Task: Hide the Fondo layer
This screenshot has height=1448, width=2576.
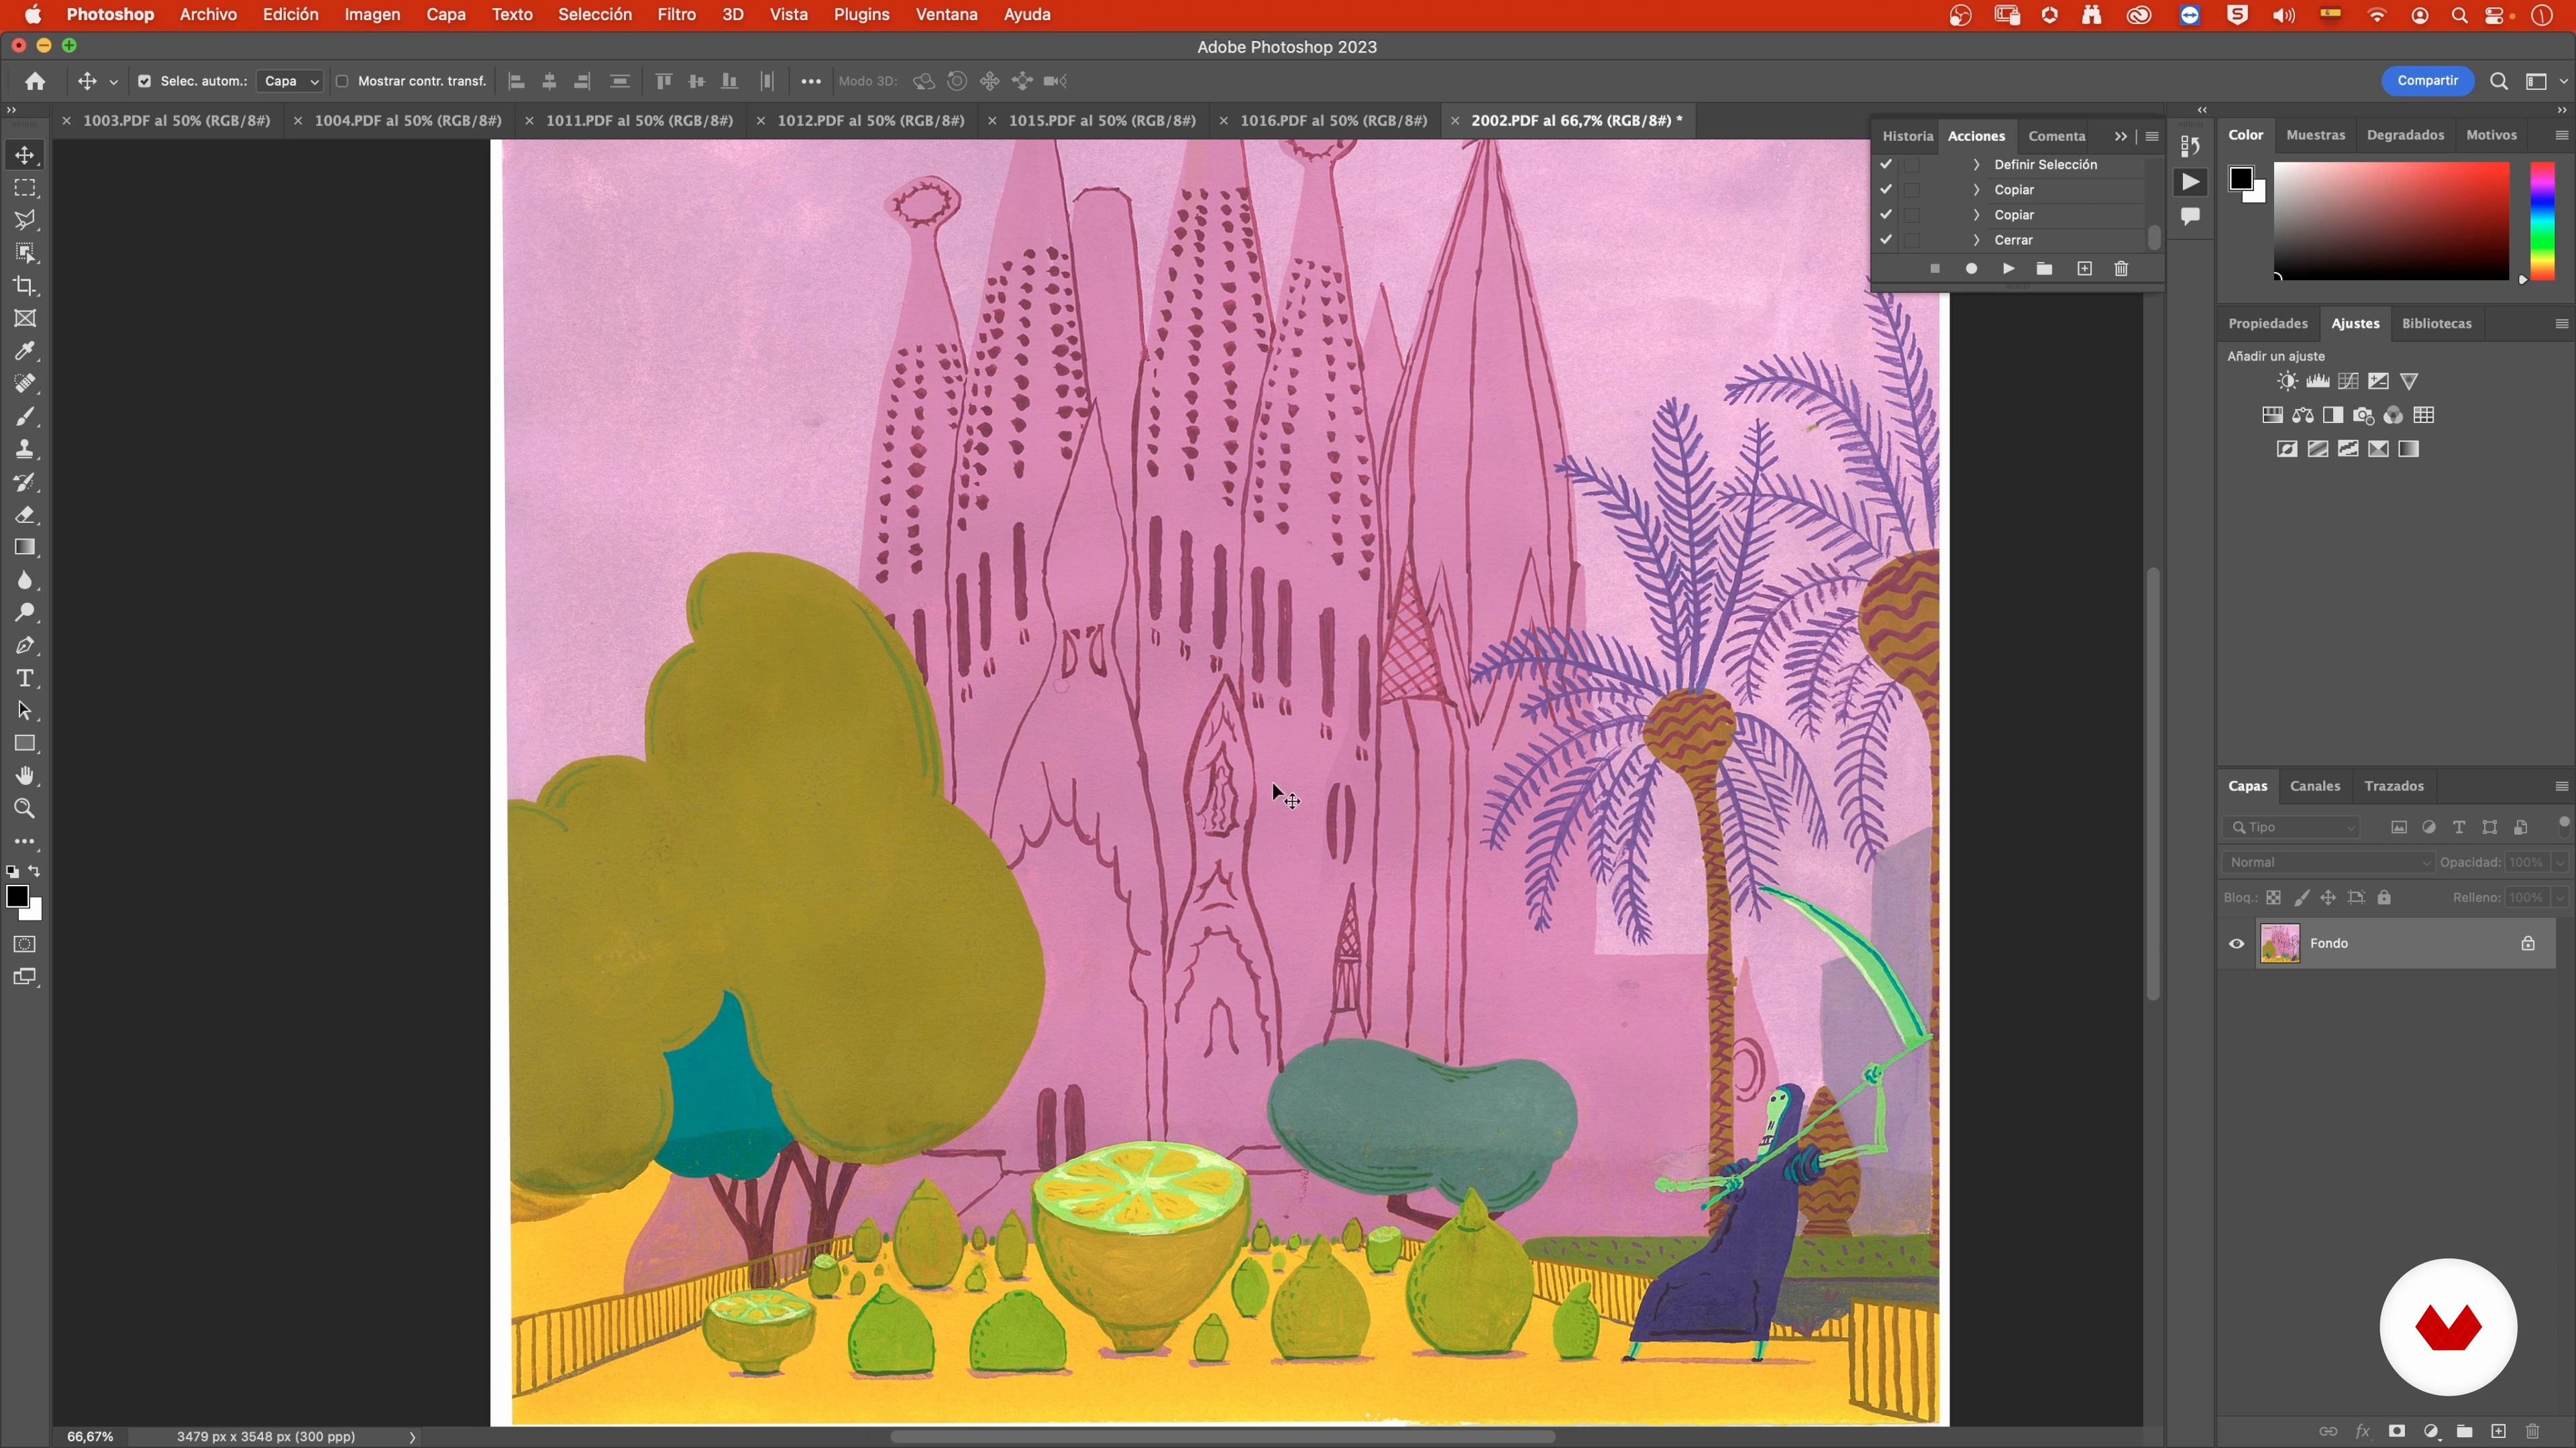Action: [x=2237, y=943]
